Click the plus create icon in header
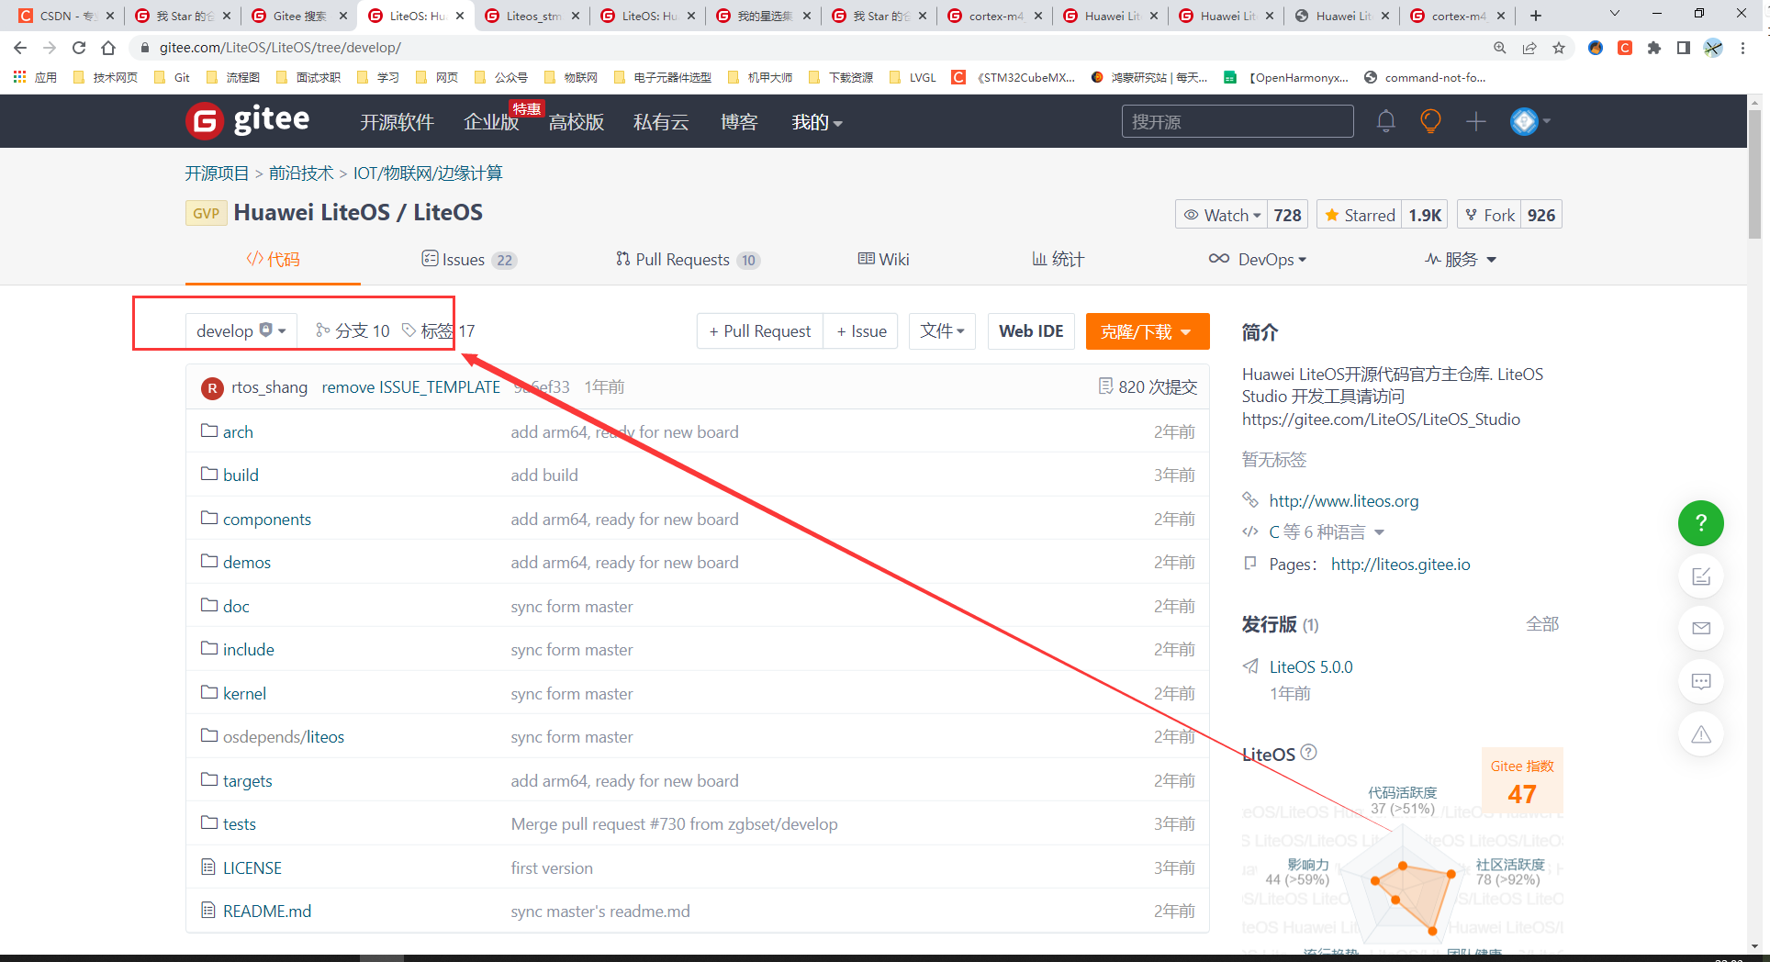The image size is (1770, 962). (1475, 121)
